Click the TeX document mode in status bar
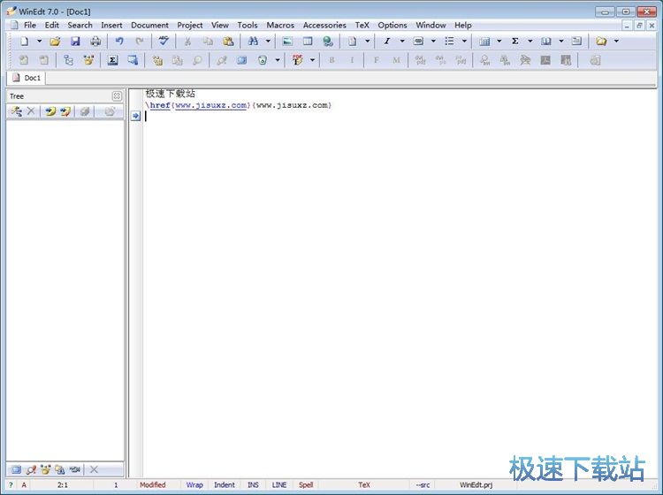 click(363, 485)
